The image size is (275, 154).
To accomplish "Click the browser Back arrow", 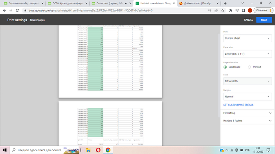I will click(x=4, y=11).
